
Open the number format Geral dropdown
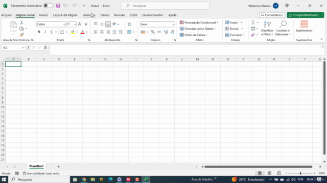click(x=173, y=24)
